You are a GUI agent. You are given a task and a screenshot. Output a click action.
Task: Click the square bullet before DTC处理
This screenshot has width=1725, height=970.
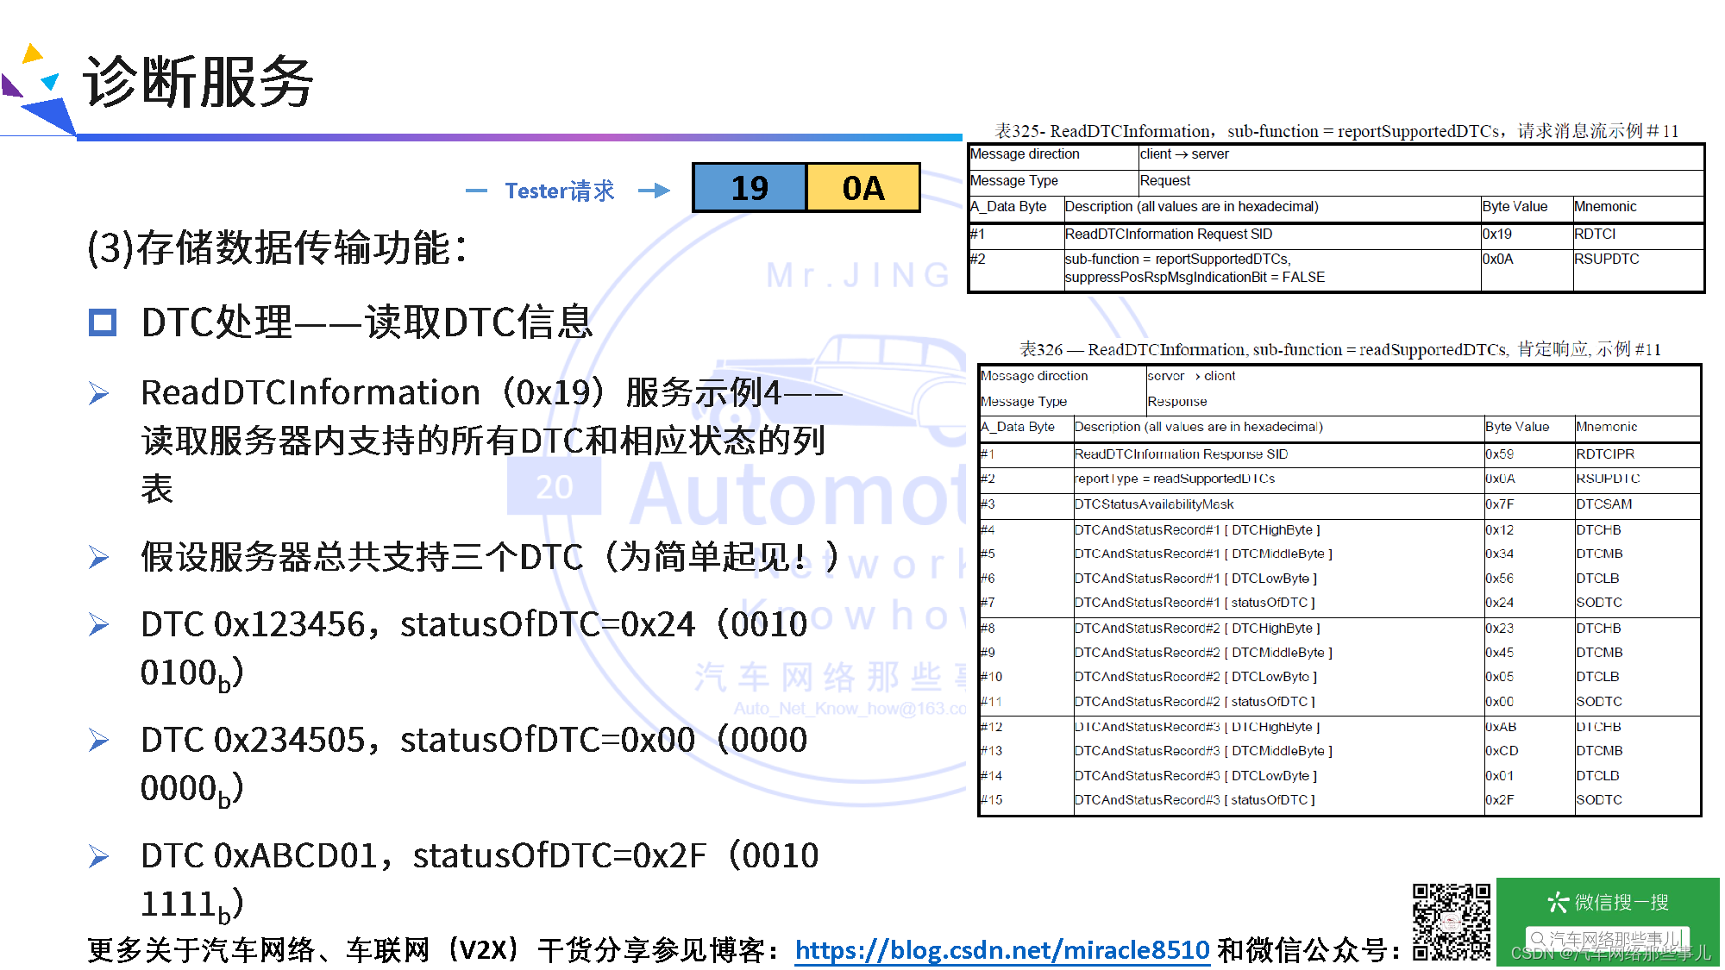[x=103, y=323]
